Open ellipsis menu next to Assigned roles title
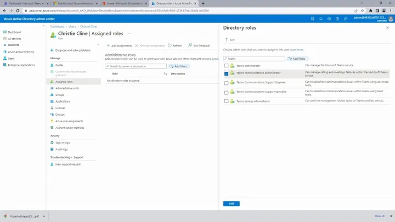This screenshot has width=395, height=222. pos(129,33)
